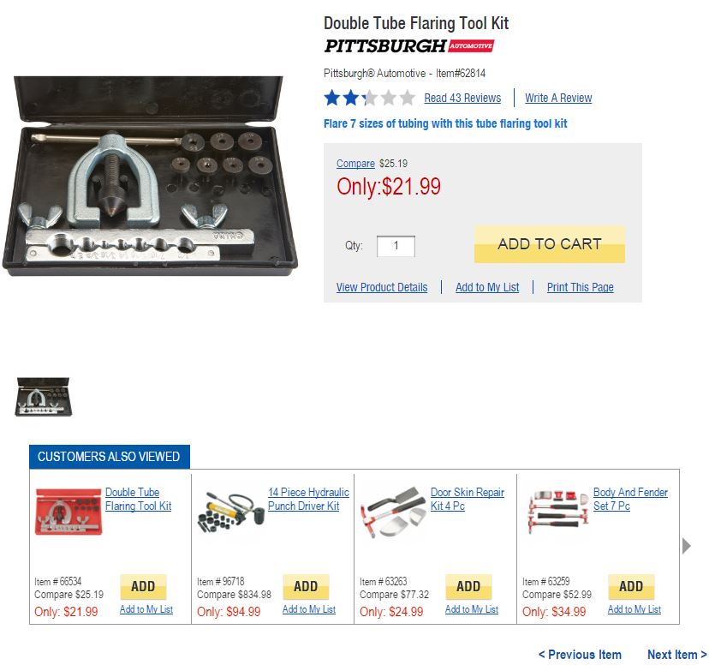Open View Product Details link

(382, 288)
